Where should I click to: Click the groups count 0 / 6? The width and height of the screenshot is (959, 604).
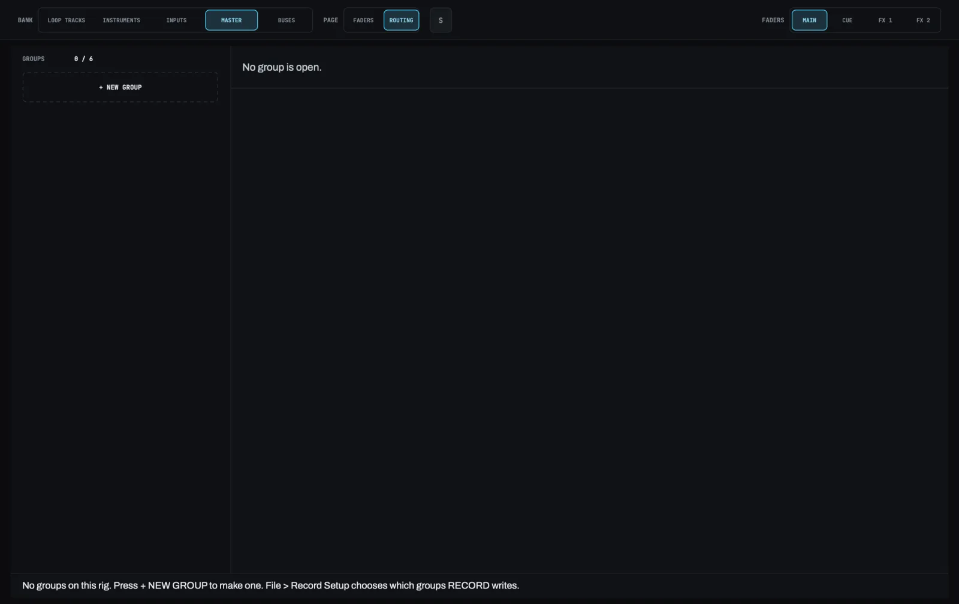click(x=83, y=59)
